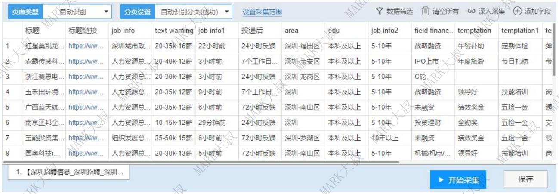This screenshot has width=559, height=194.
Task: Click the 数据筛选 funnel icon
Action: 380,11
